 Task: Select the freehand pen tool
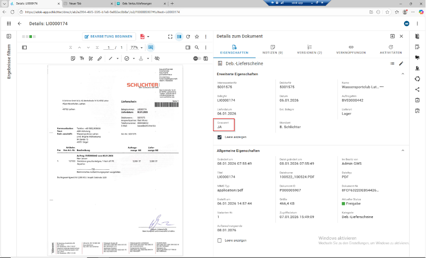click(100, 58)
